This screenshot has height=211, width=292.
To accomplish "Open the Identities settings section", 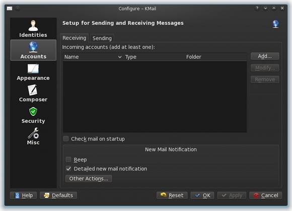I will click(x=33, y=29).
